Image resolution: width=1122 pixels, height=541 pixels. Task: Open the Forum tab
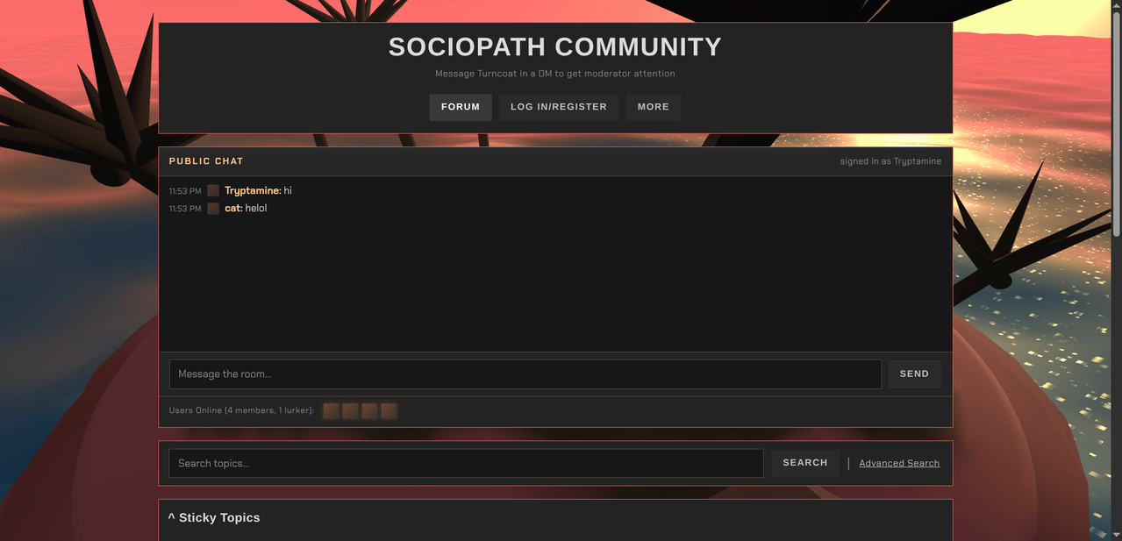point(461,107)
